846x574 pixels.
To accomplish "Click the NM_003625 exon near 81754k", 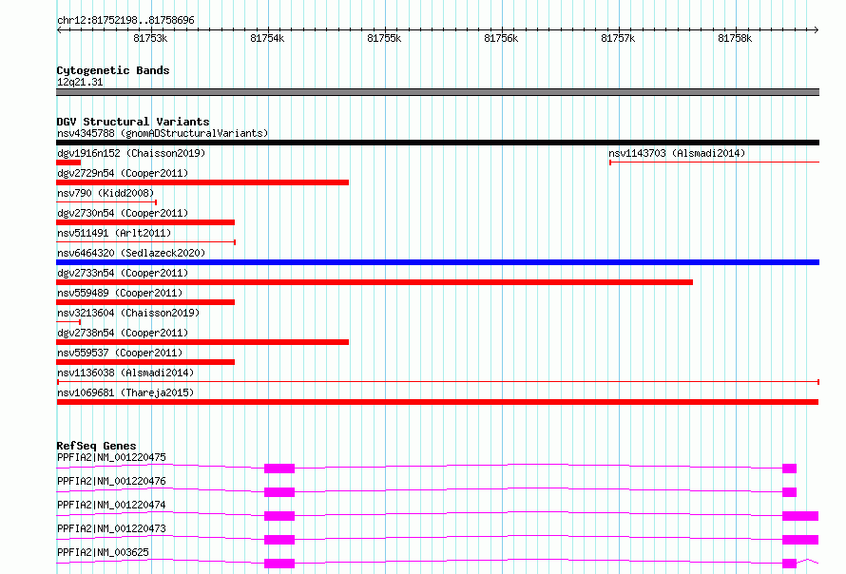I will (279, 564).
